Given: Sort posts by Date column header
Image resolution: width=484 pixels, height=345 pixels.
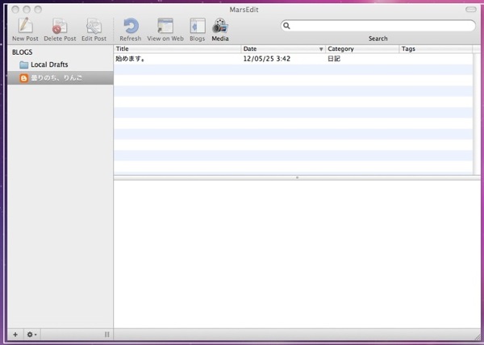Looking at the screenshot, I should pyautogui.click(x=283, y=48).
